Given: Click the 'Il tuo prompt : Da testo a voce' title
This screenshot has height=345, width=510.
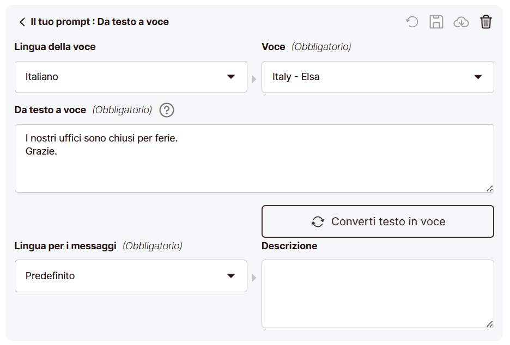Looking at the screenshot, I should pos(100,22).
